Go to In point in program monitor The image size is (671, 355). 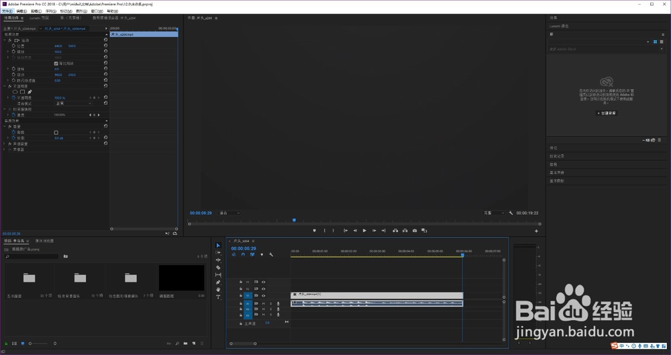point(346,230)
